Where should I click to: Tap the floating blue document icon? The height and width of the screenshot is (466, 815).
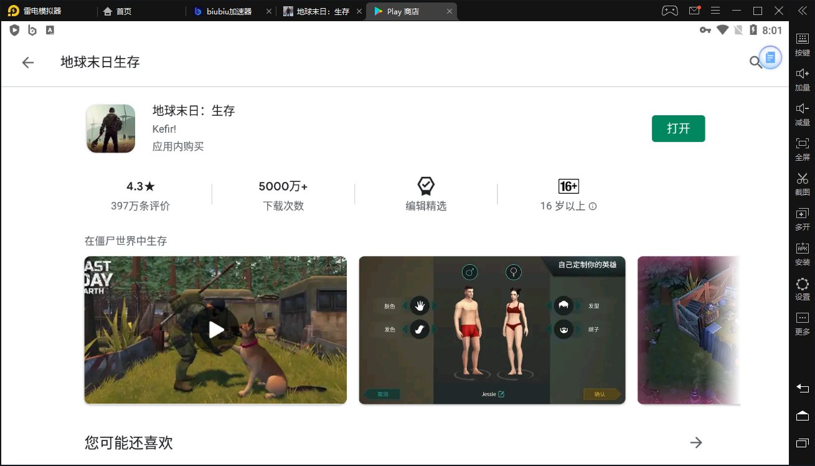tap(770, 58)
